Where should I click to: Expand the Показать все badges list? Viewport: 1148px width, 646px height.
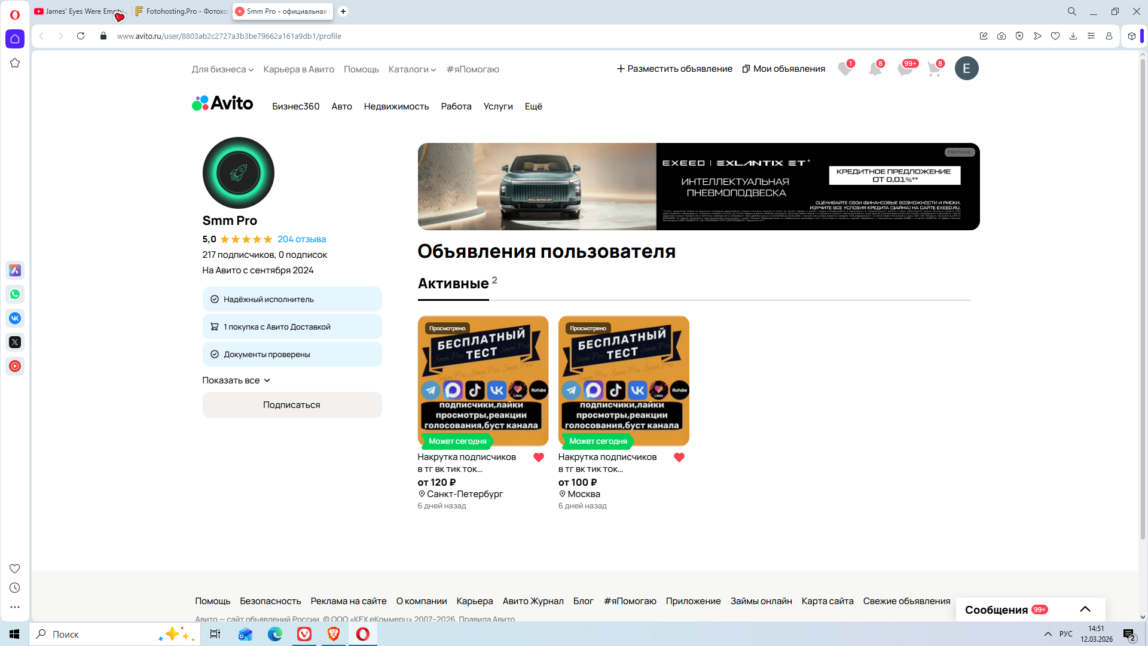point(236,380)
